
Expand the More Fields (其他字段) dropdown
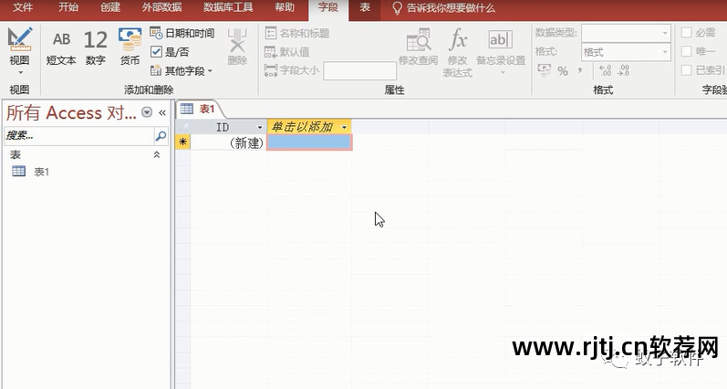pos(182,70)
